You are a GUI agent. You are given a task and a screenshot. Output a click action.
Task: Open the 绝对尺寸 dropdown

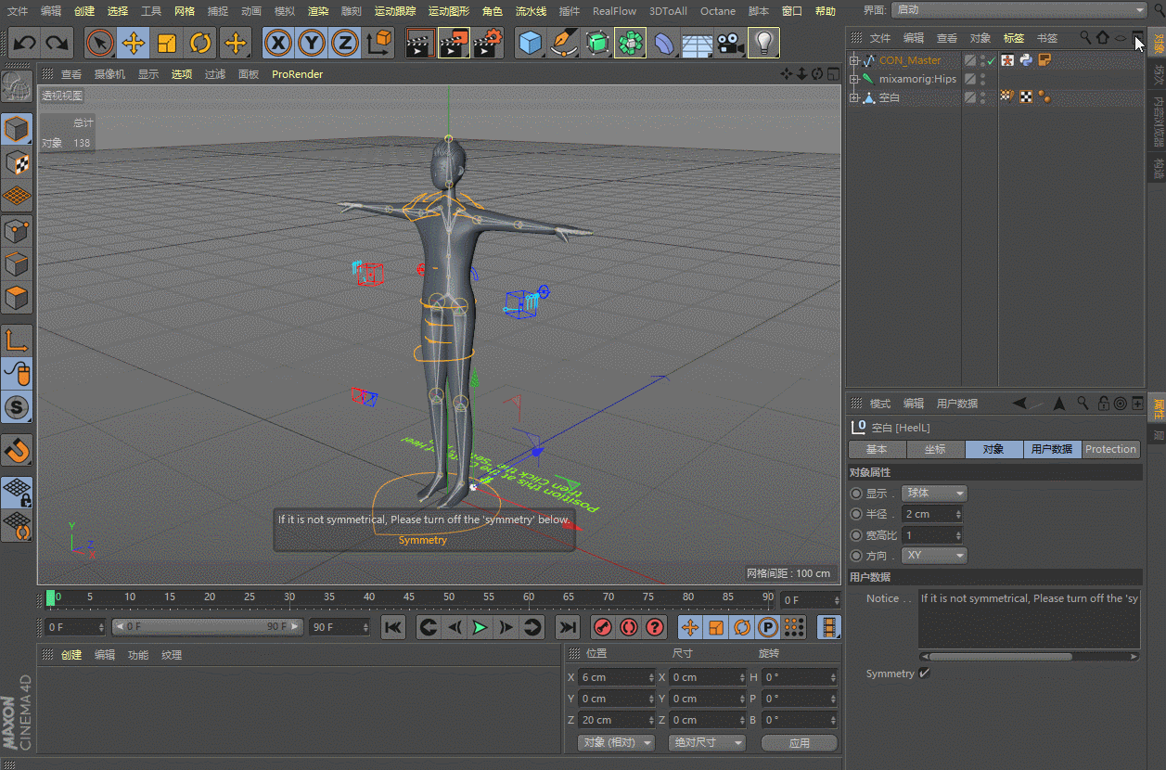click(x=708, y=743)
